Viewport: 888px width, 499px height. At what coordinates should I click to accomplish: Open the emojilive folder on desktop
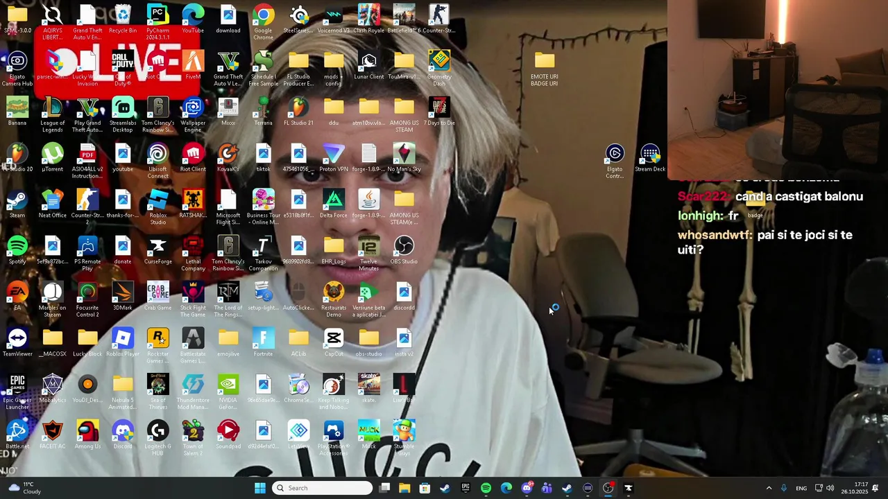click(x=228, y=342)
